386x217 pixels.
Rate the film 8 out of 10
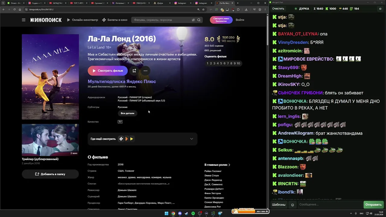point(231,63)
